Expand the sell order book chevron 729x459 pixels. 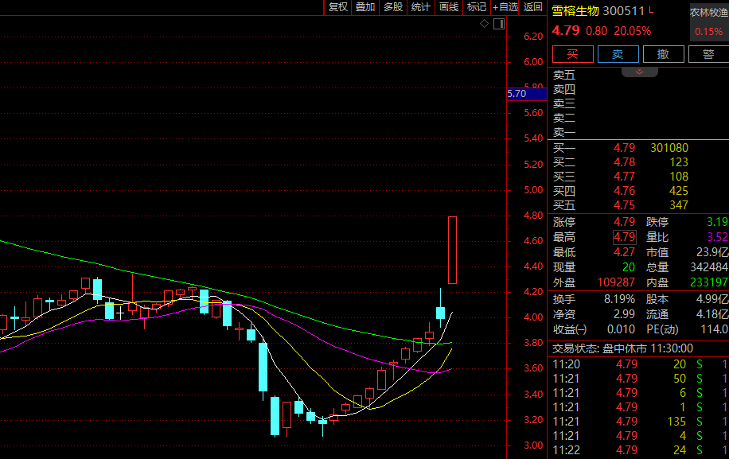point(639,72)
